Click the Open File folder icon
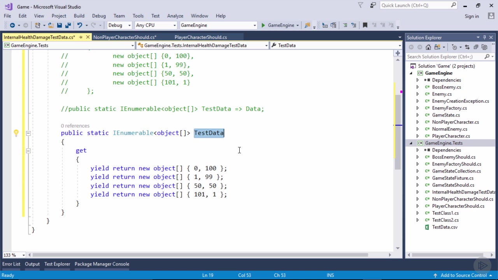This screenshot has height=280, width=498. pos(51,25)
